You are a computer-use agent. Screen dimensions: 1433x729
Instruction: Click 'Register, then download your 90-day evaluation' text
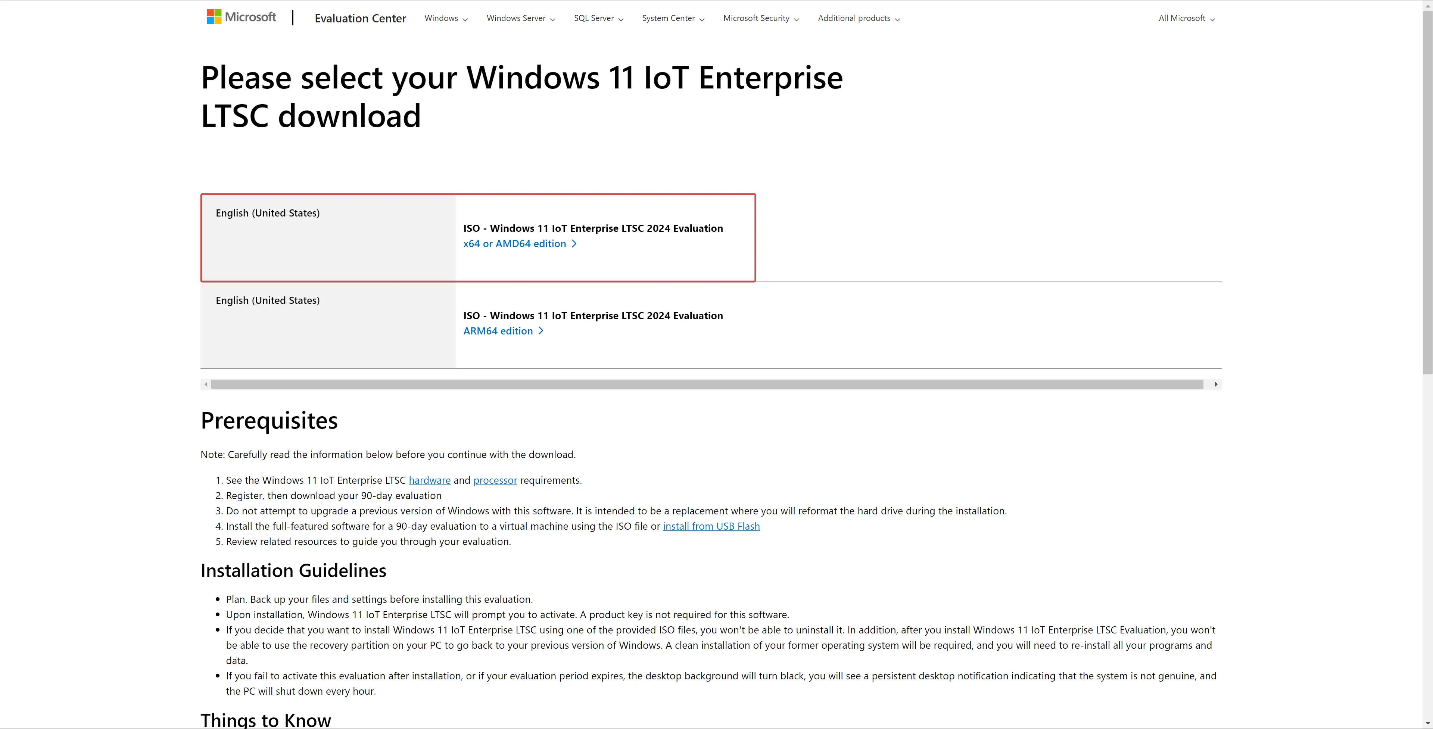point(334,496)
